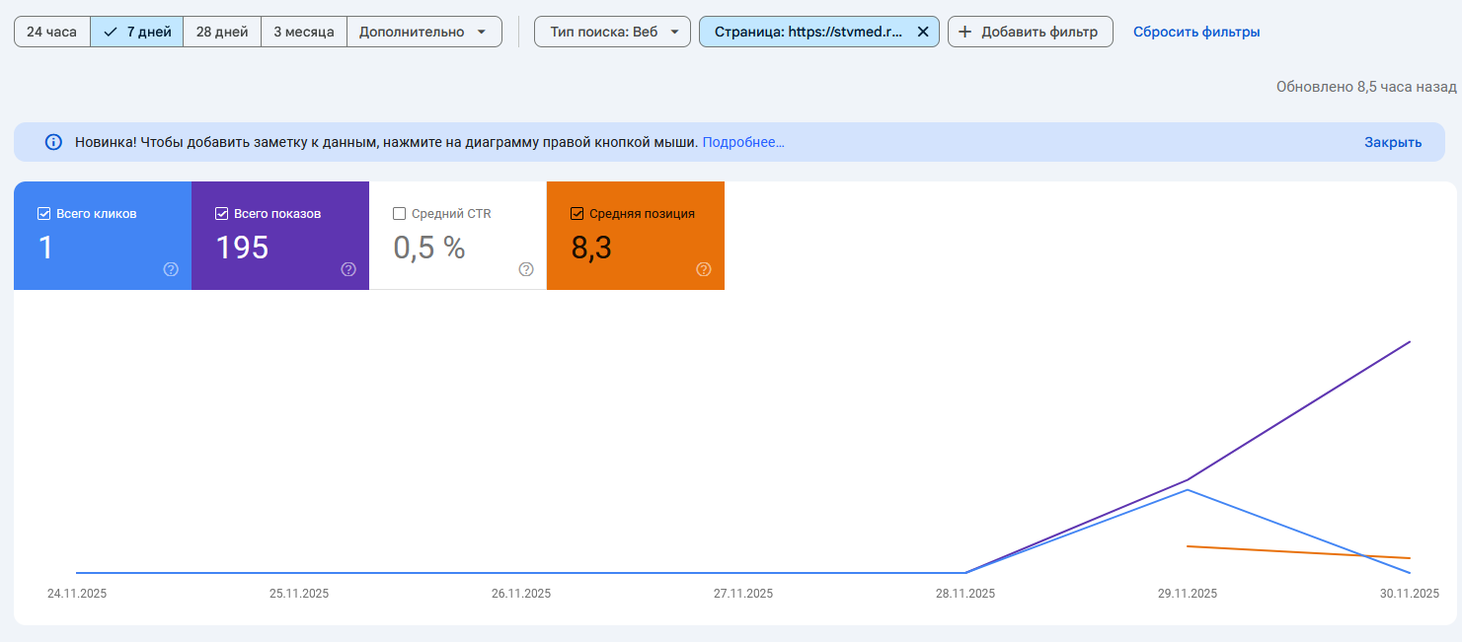The image size is (1462, 642).
Task: Select the 24 часа time range
Action: tap(51, 32)
